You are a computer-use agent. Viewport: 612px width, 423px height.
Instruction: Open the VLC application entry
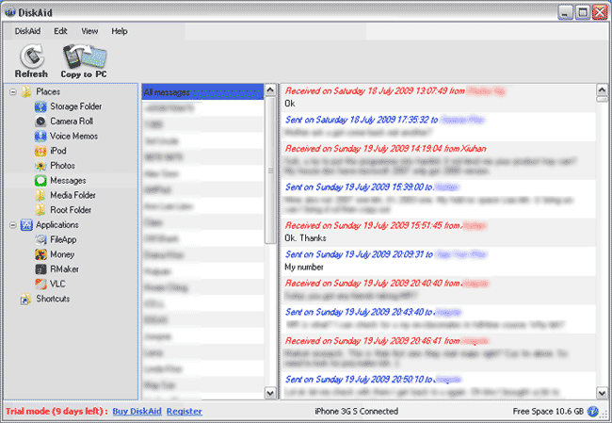57,284
